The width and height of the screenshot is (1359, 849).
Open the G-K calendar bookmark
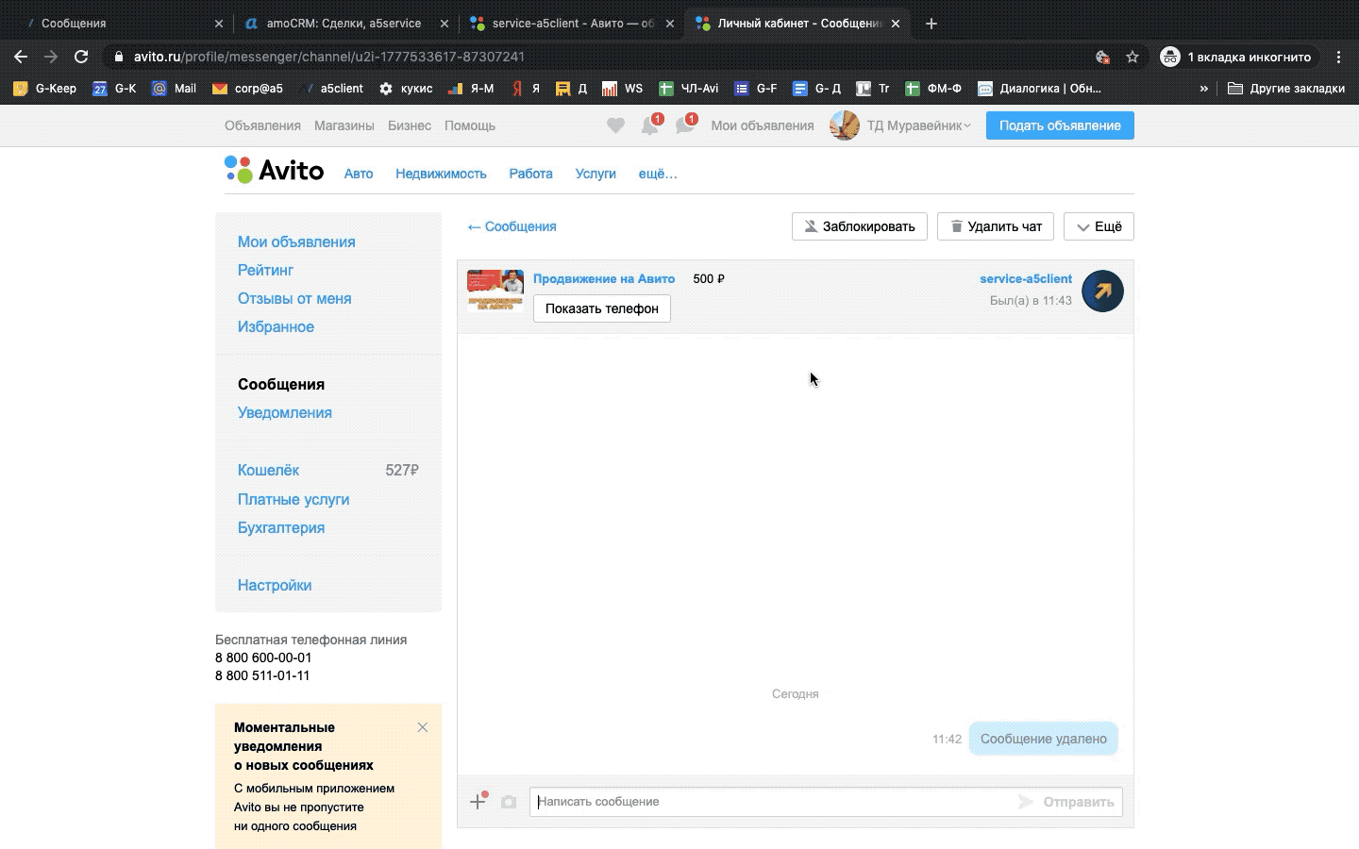[114, 89]
